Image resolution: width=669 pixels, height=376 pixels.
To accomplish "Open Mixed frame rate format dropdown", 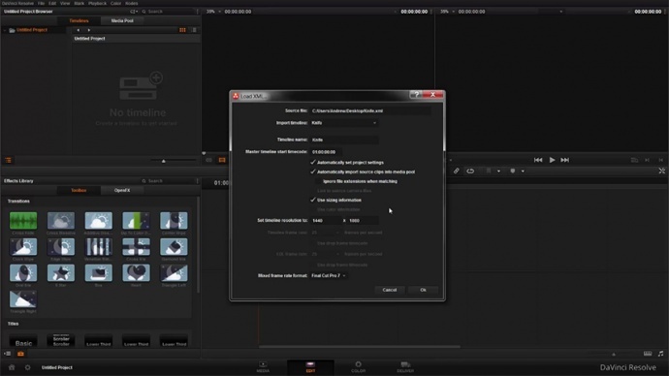I will coord(329,275).
